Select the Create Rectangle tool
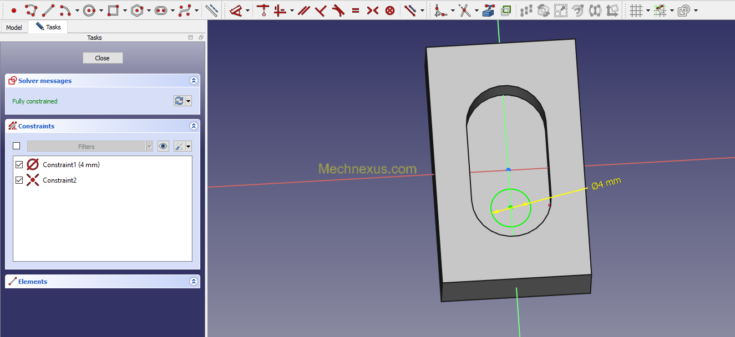This screenshot has height=337, width=735. [114, 10]
